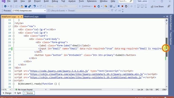The height and width of the screenshot is (98, 174).
Task: Collapse the form-group div at line 22
Action: pyautogui.click(x=14, y=42)
